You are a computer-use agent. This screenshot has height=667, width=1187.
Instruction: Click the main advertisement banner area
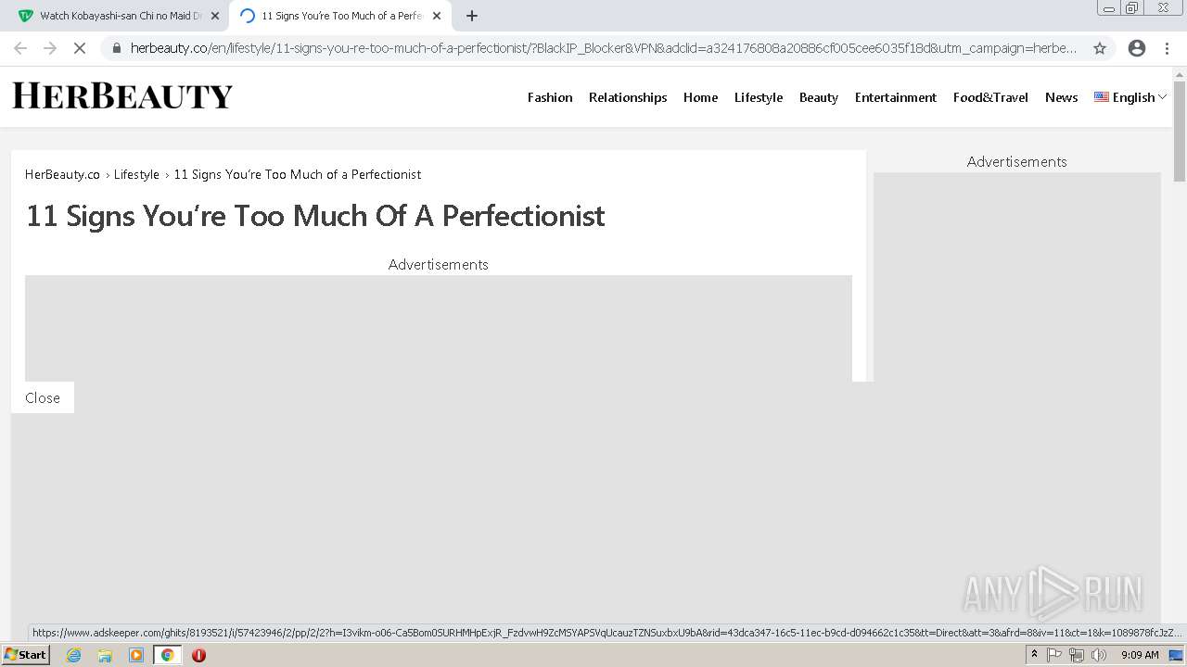point(439,328)
